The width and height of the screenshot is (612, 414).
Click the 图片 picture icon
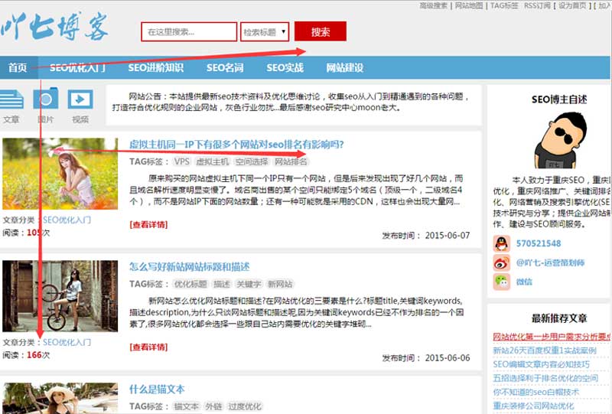(45, 100)
